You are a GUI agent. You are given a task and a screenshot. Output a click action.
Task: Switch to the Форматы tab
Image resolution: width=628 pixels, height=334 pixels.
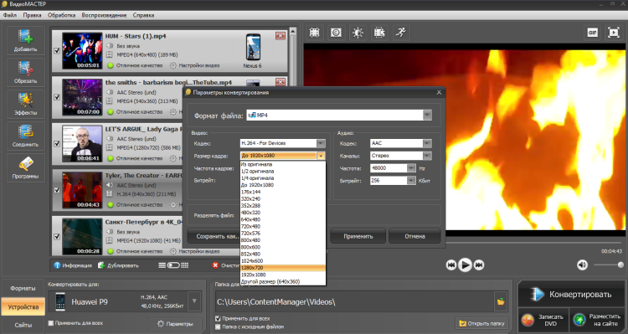23,288
